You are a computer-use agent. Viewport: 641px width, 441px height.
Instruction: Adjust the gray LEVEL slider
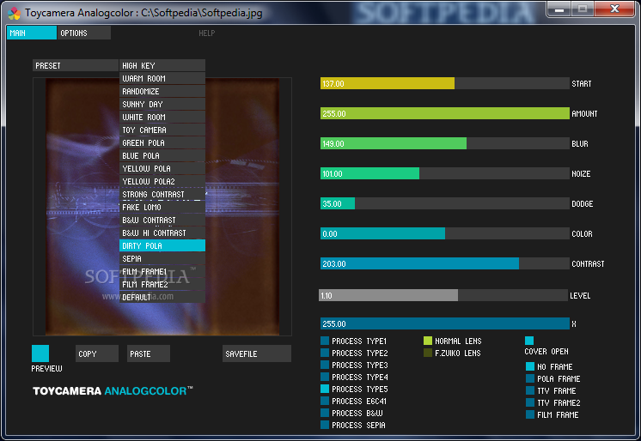[443, 295]
